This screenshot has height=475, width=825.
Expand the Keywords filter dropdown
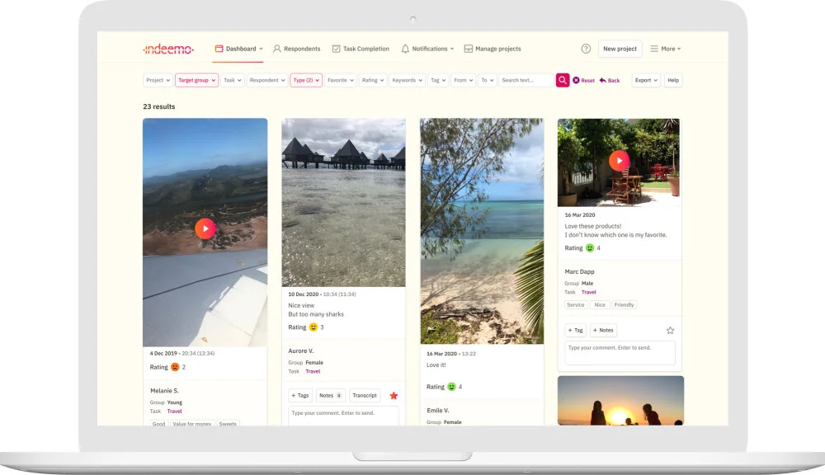click(408, 80)
